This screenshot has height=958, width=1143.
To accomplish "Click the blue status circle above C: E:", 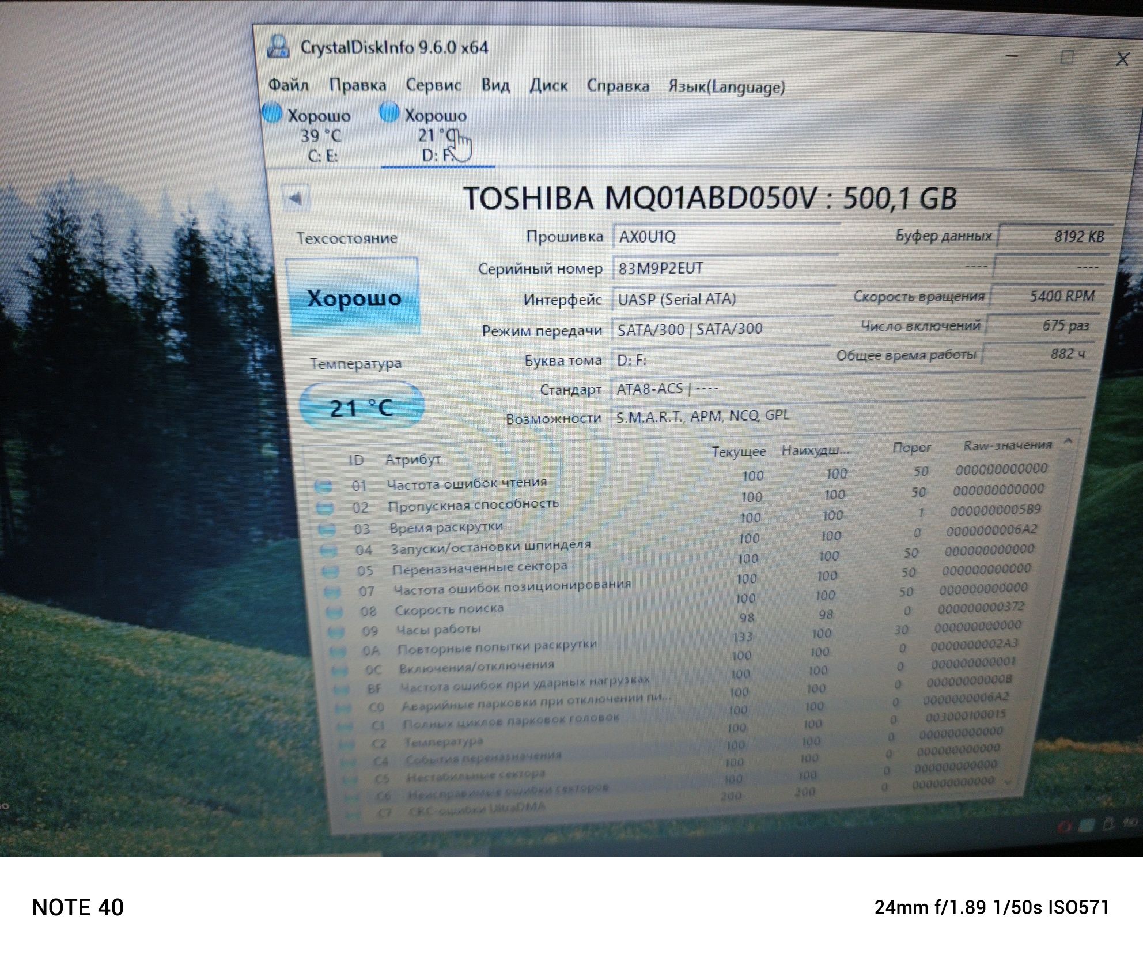I will [x=272, y=112].
